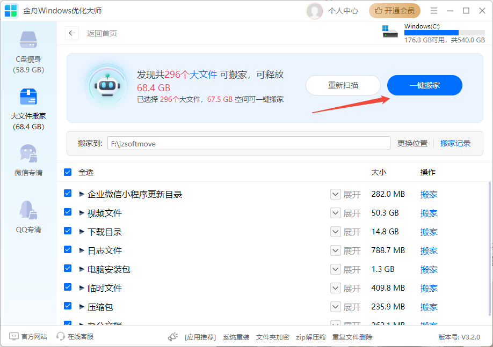
Task: Open 个人中心 menu item
Action: coord(343,11)
